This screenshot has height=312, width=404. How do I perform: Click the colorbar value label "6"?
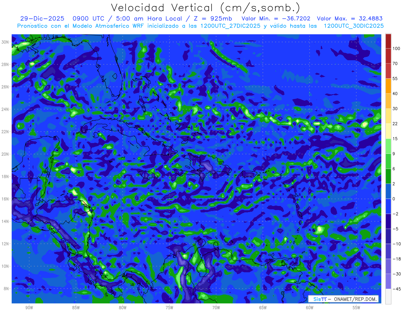point(394,169)
